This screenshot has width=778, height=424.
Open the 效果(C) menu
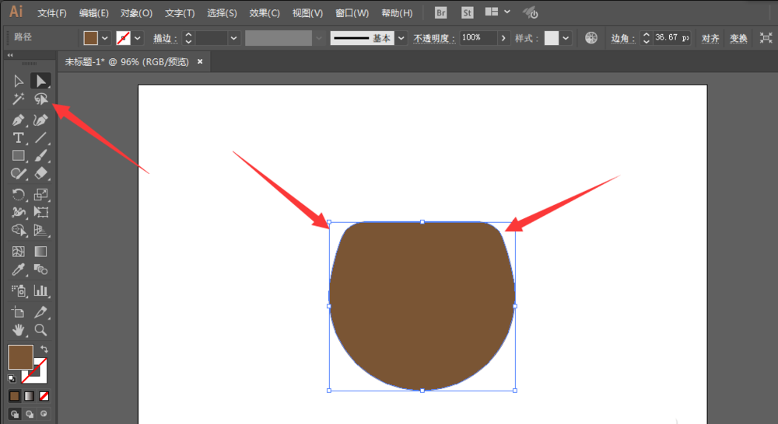coord(265,13)
